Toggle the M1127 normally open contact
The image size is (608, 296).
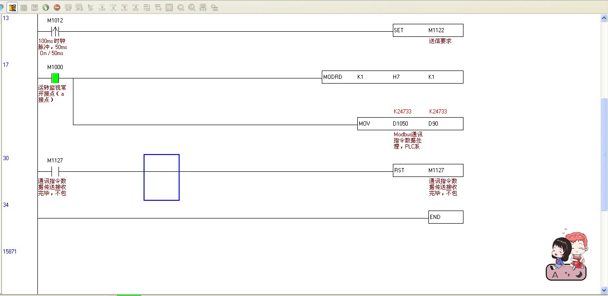point(55,171)
